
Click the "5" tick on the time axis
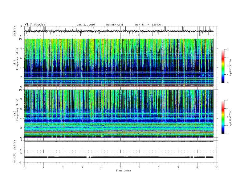click(x=120, y=167)
